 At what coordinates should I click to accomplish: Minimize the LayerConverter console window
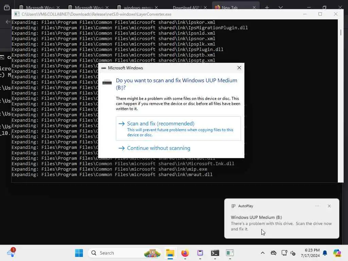pyautogui.click(x=305, y=14)
